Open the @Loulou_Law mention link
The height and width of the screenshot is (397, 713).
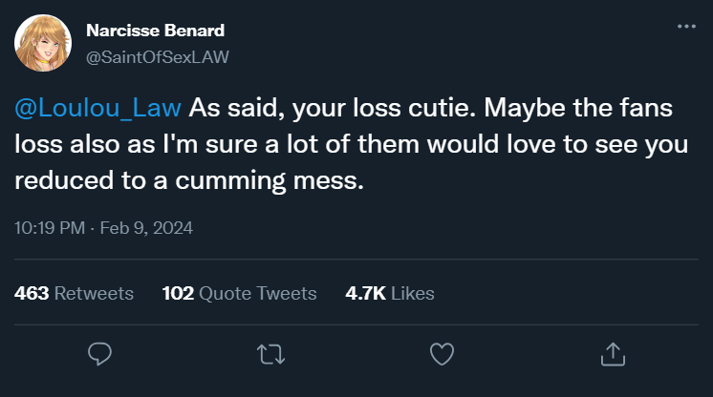(98, 108)
